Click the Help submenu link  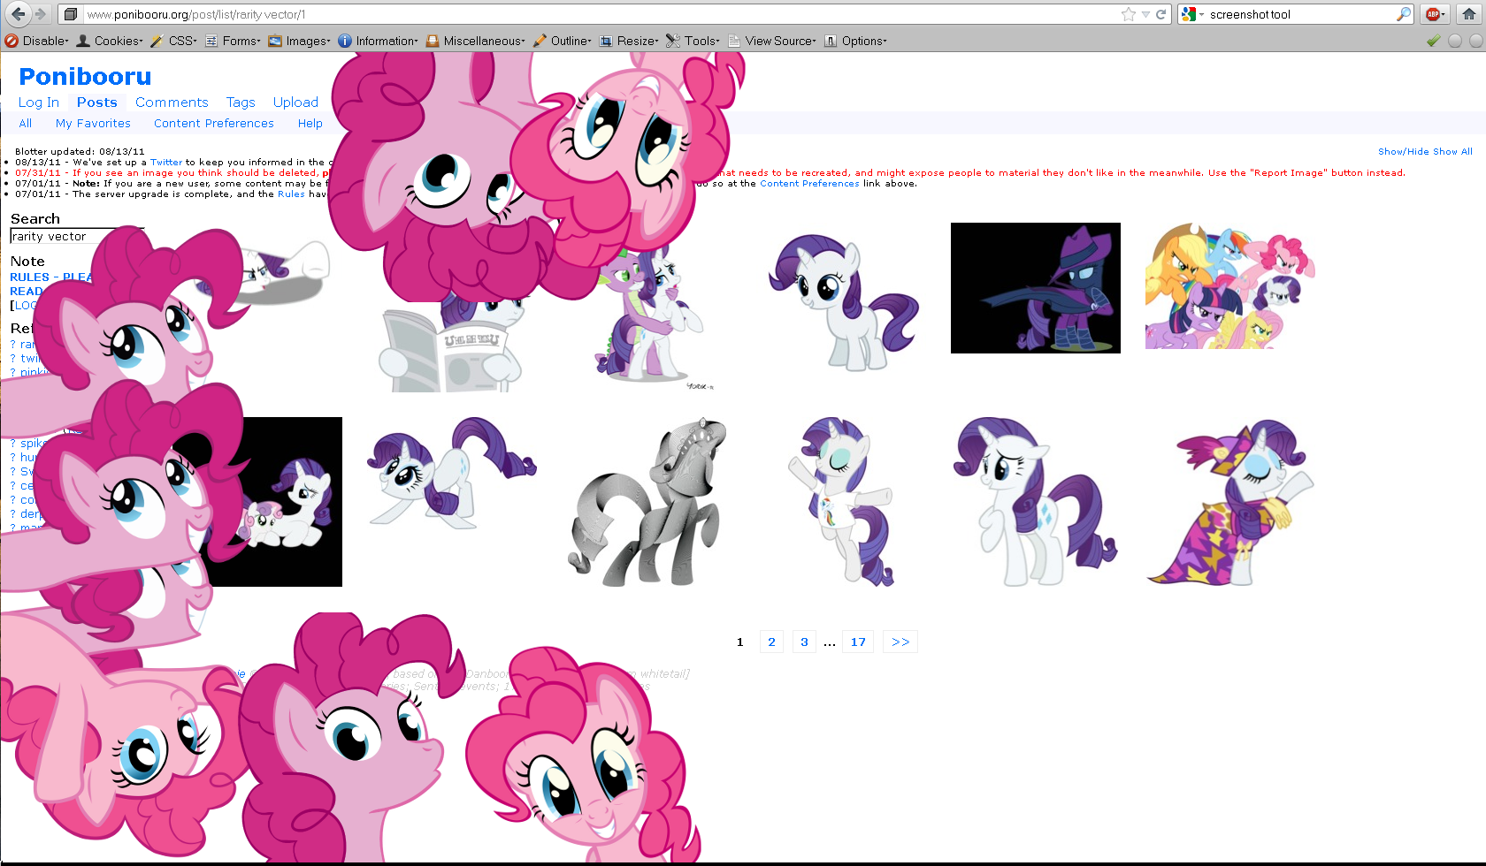click(x=310, y=124)
